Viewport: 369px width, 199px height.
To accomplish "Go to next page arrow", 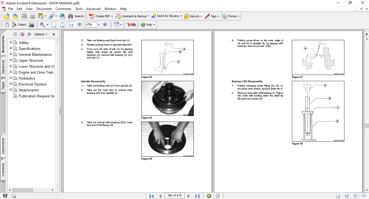I will tap(189, 196).
